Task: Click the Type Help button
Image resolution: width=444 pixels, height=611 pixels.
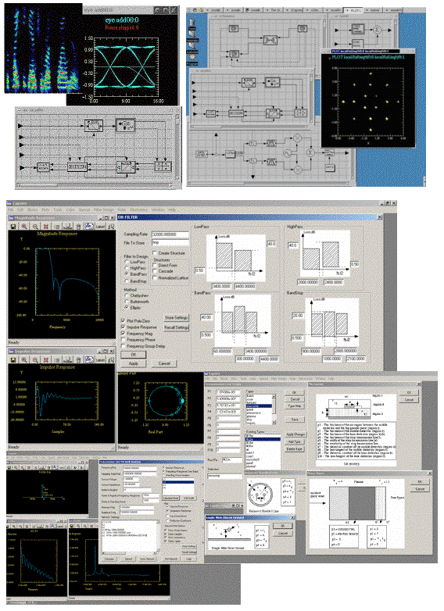Action: pyautogui.click(x=295, y=406)
